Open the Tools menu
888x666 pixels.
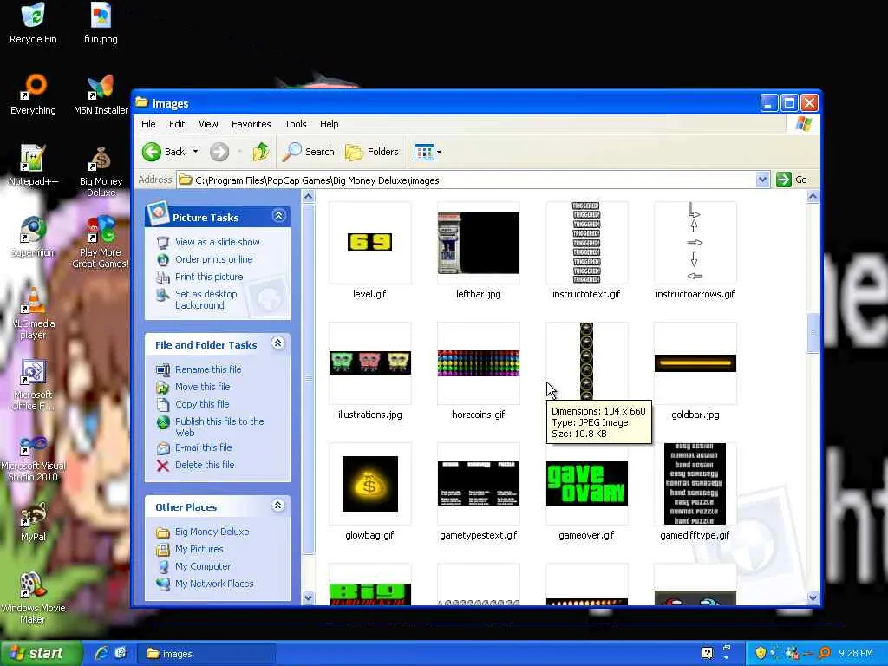point(295,124)
